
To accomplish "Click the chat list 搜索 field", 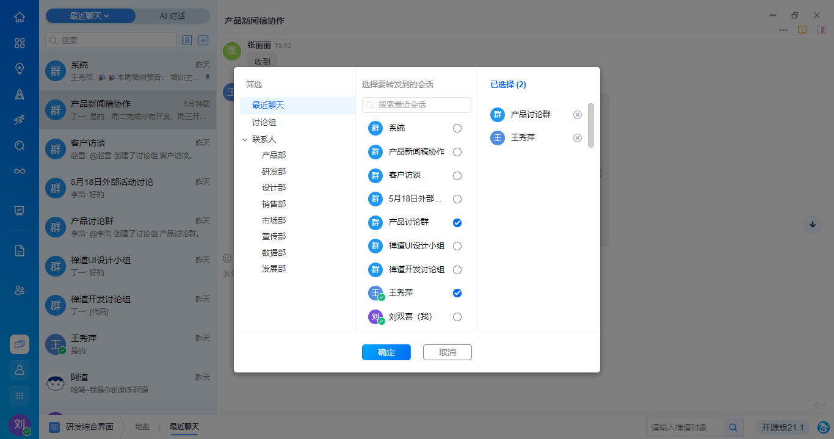I will (111, 40).
